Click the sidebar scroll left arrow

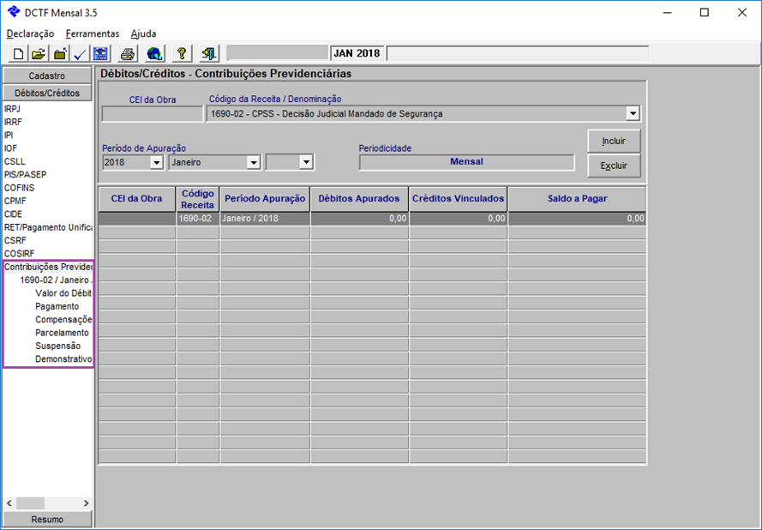(9, 503)
